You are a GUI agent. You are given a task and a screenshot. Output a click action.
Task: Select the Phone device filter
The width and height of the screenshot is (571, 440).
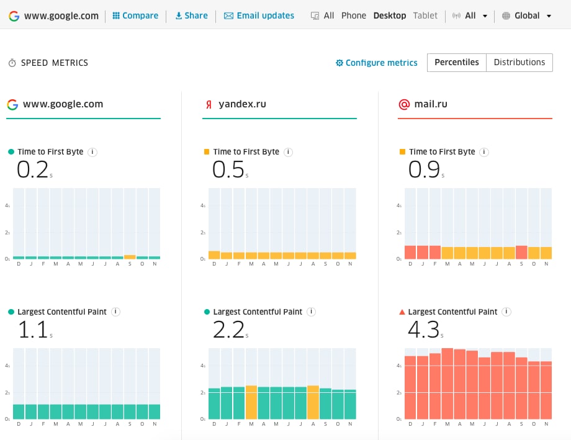(354, 16)
